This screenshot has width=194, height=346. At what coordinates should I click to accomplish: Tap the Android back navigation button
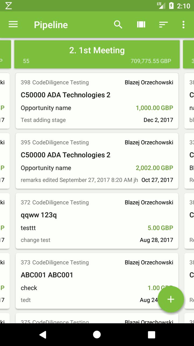point(43,335)
